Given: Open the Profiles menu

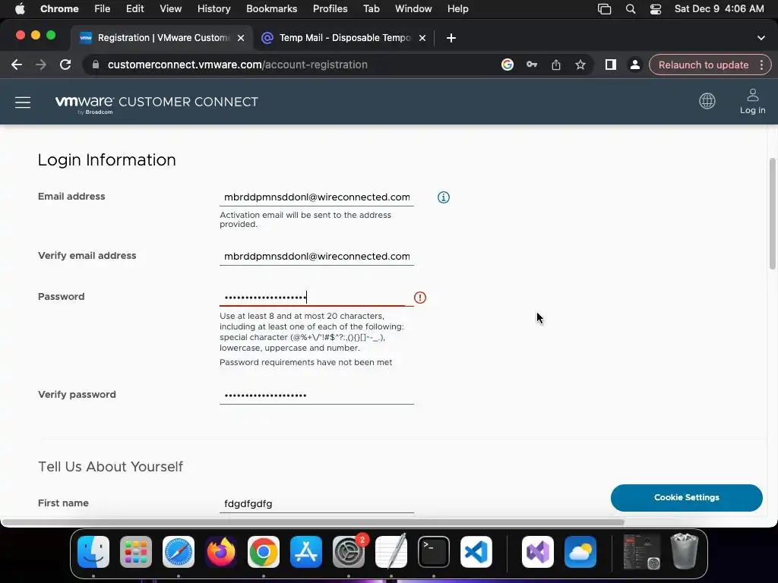Looking at the screenshot, I should pos(330,9).
